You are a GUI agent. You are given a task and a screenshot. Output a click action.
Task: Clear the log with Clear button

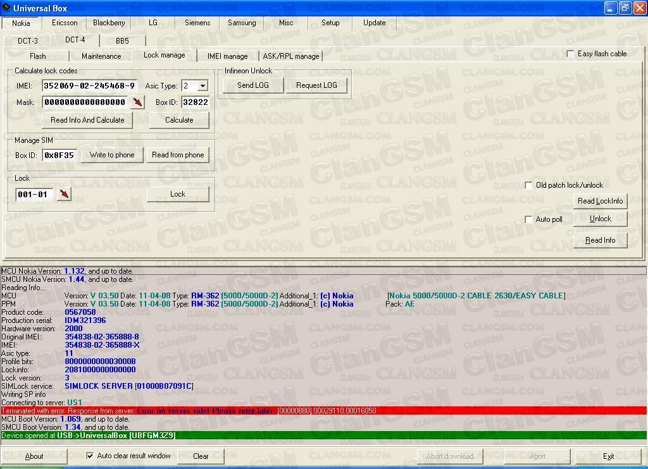click(201, 456)
